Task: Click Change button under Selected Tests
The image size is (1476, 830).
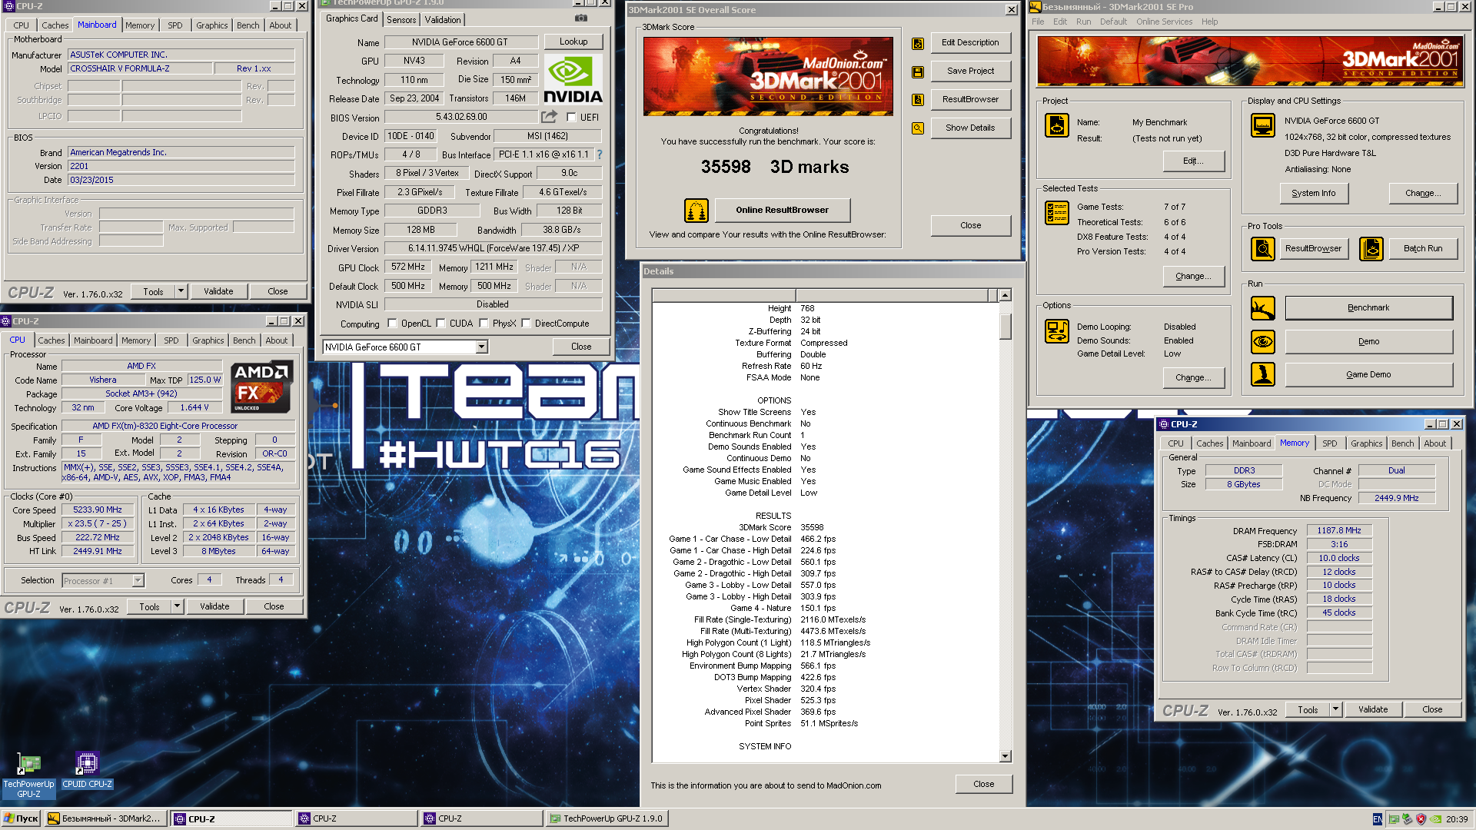Action: [1193, 276]
